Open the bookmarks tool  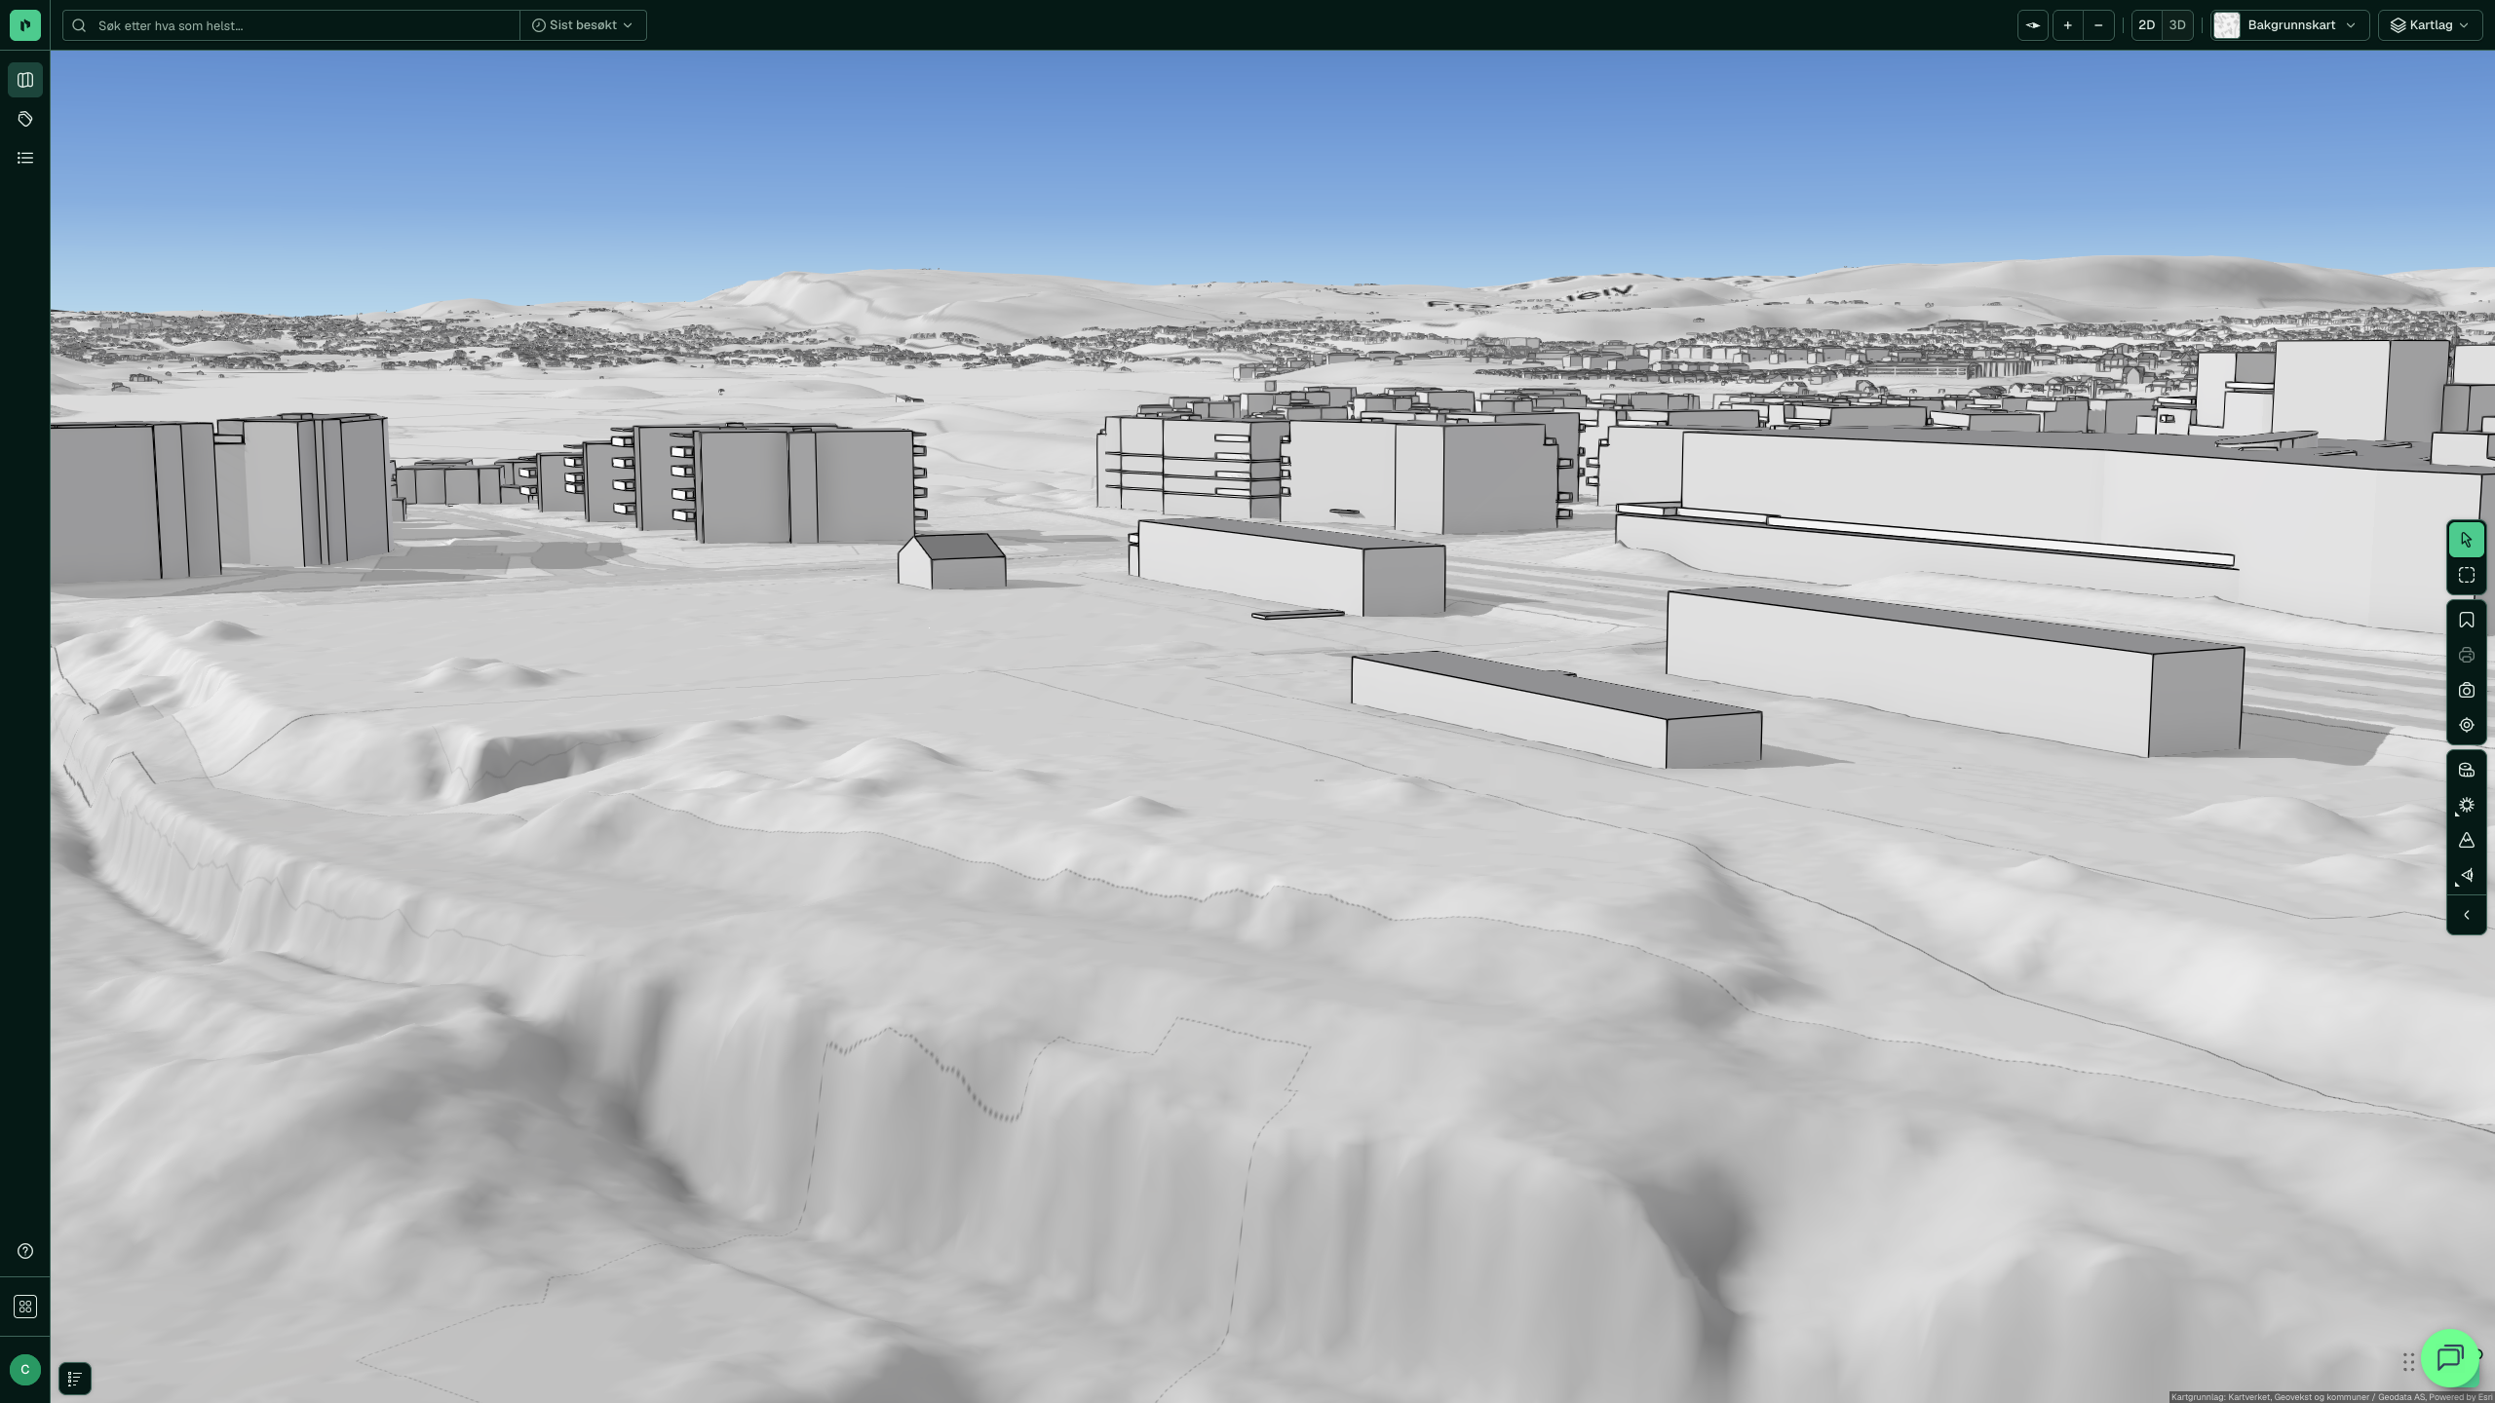2466,620
